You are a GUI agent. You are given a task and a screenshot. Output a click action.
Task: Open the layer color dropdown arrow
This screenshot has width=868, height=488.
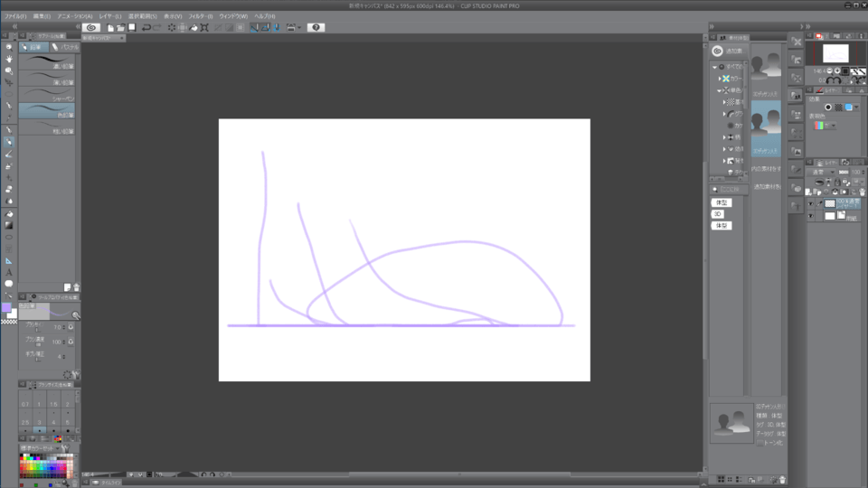click(x=856, y=108)
